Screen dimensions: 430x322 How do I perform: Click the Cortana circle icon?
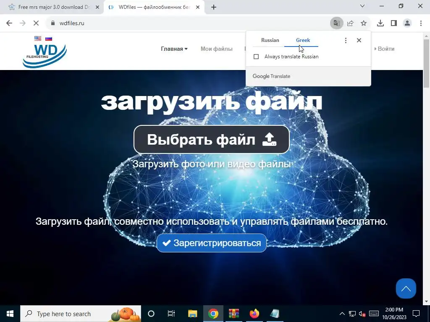(x=151, y=314)
